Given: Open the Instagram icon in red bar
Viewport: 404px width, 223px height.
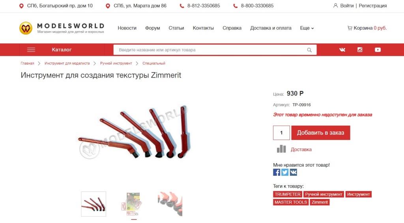Looking at the screenshot, I should [x=360, y=50].
